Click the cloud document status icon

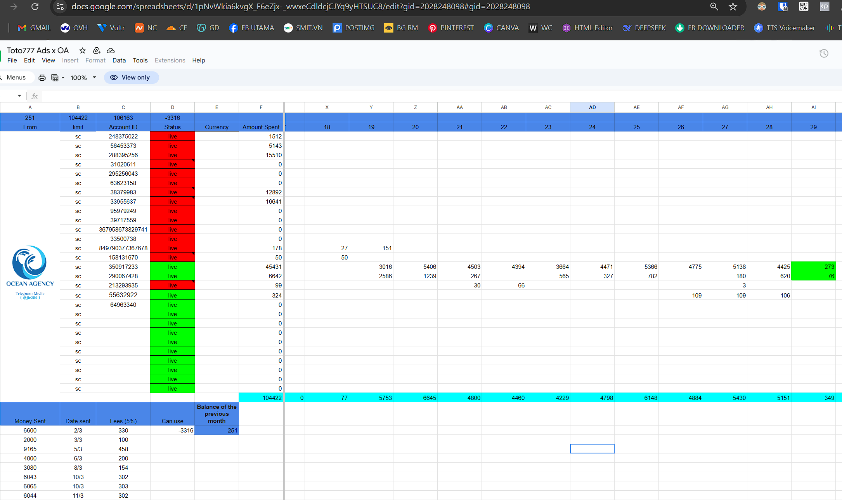[111, 50]
